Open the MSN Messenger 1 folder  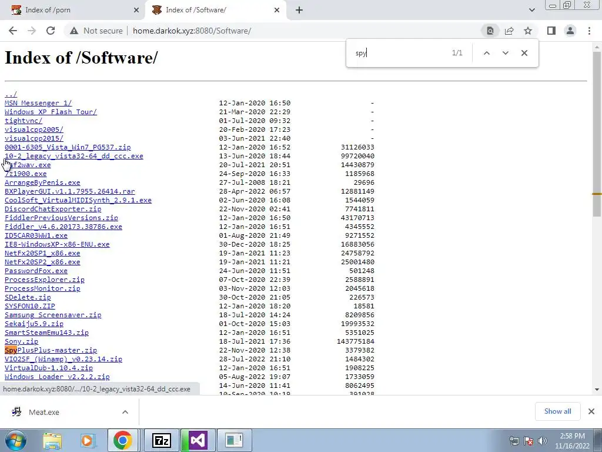tap(38, 103)
